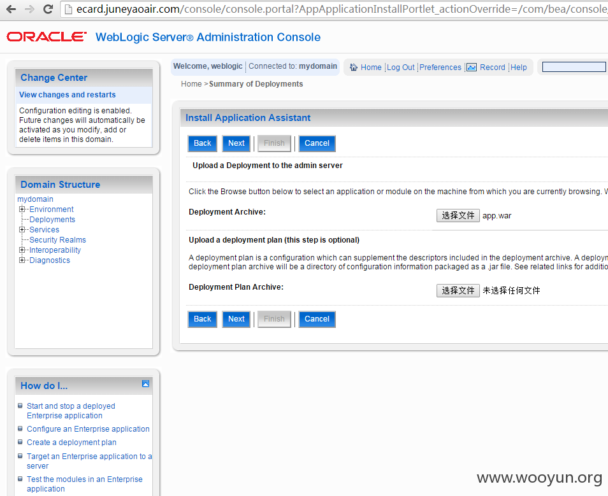Open the Help link
This screenshot has width=608, height=496.
518,67
